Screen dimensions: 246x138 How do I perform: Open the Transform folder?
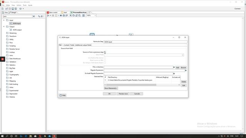click(x=11, y=36)
